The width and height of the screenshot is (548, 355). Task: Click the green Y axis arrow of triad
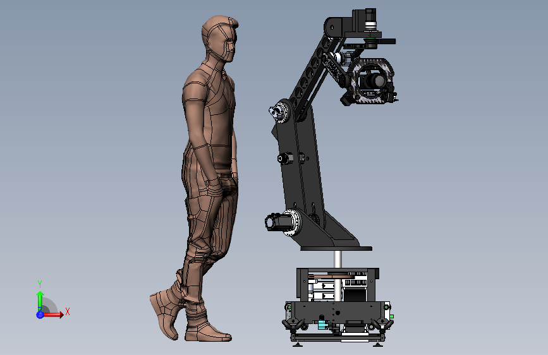click(x=40, y=300)
